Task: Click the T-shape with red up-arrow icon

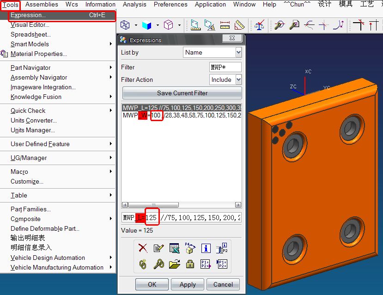Action: coord(373,25)
